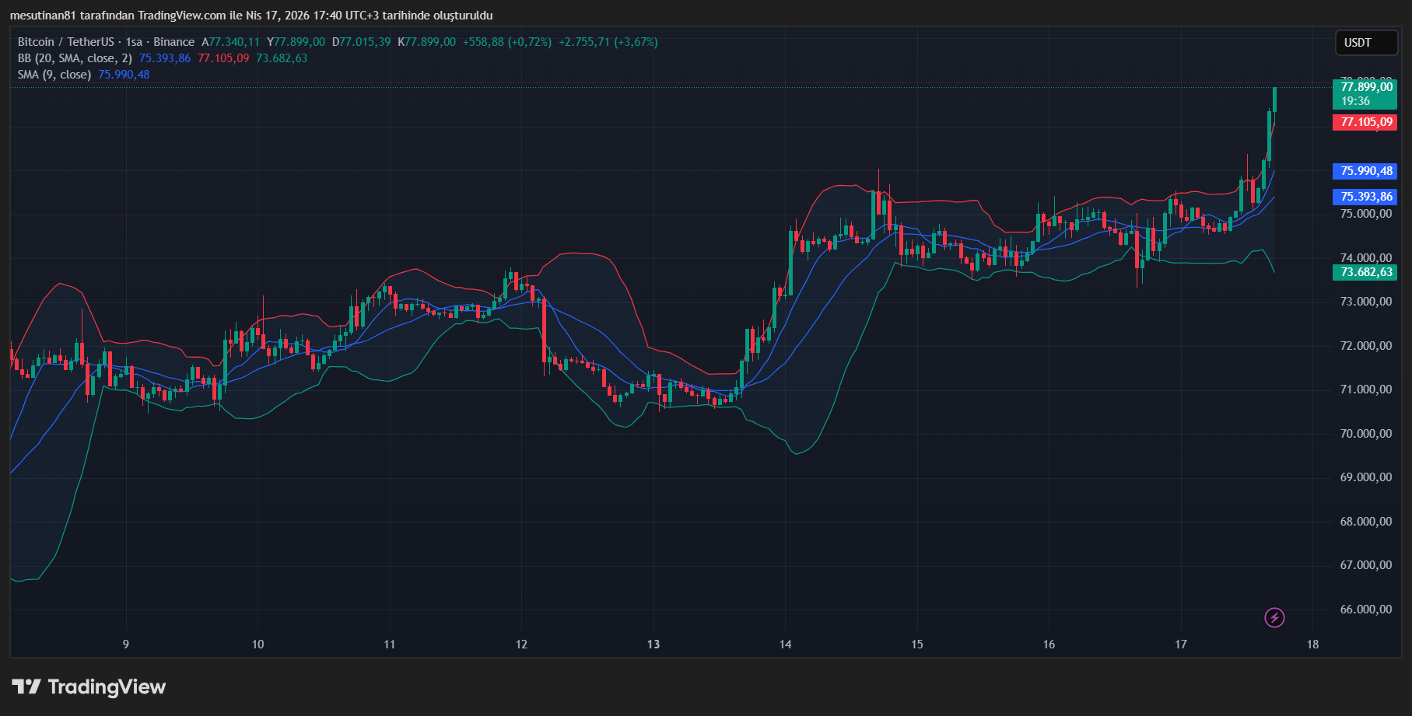Open settings for BB (20, SMA, close, 2)

click(74, 58)
